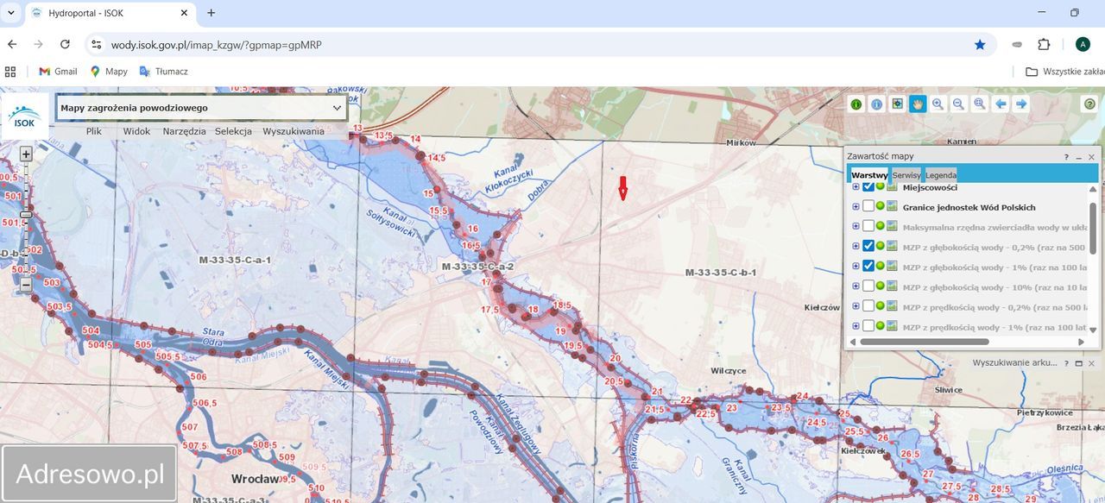Open Chrome extensions puzzle icon

(1044, 44)
